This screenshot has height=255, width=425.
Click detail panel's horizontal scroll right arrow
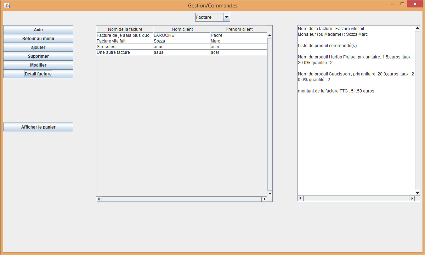pyautogui.click(x=412, y=198)
